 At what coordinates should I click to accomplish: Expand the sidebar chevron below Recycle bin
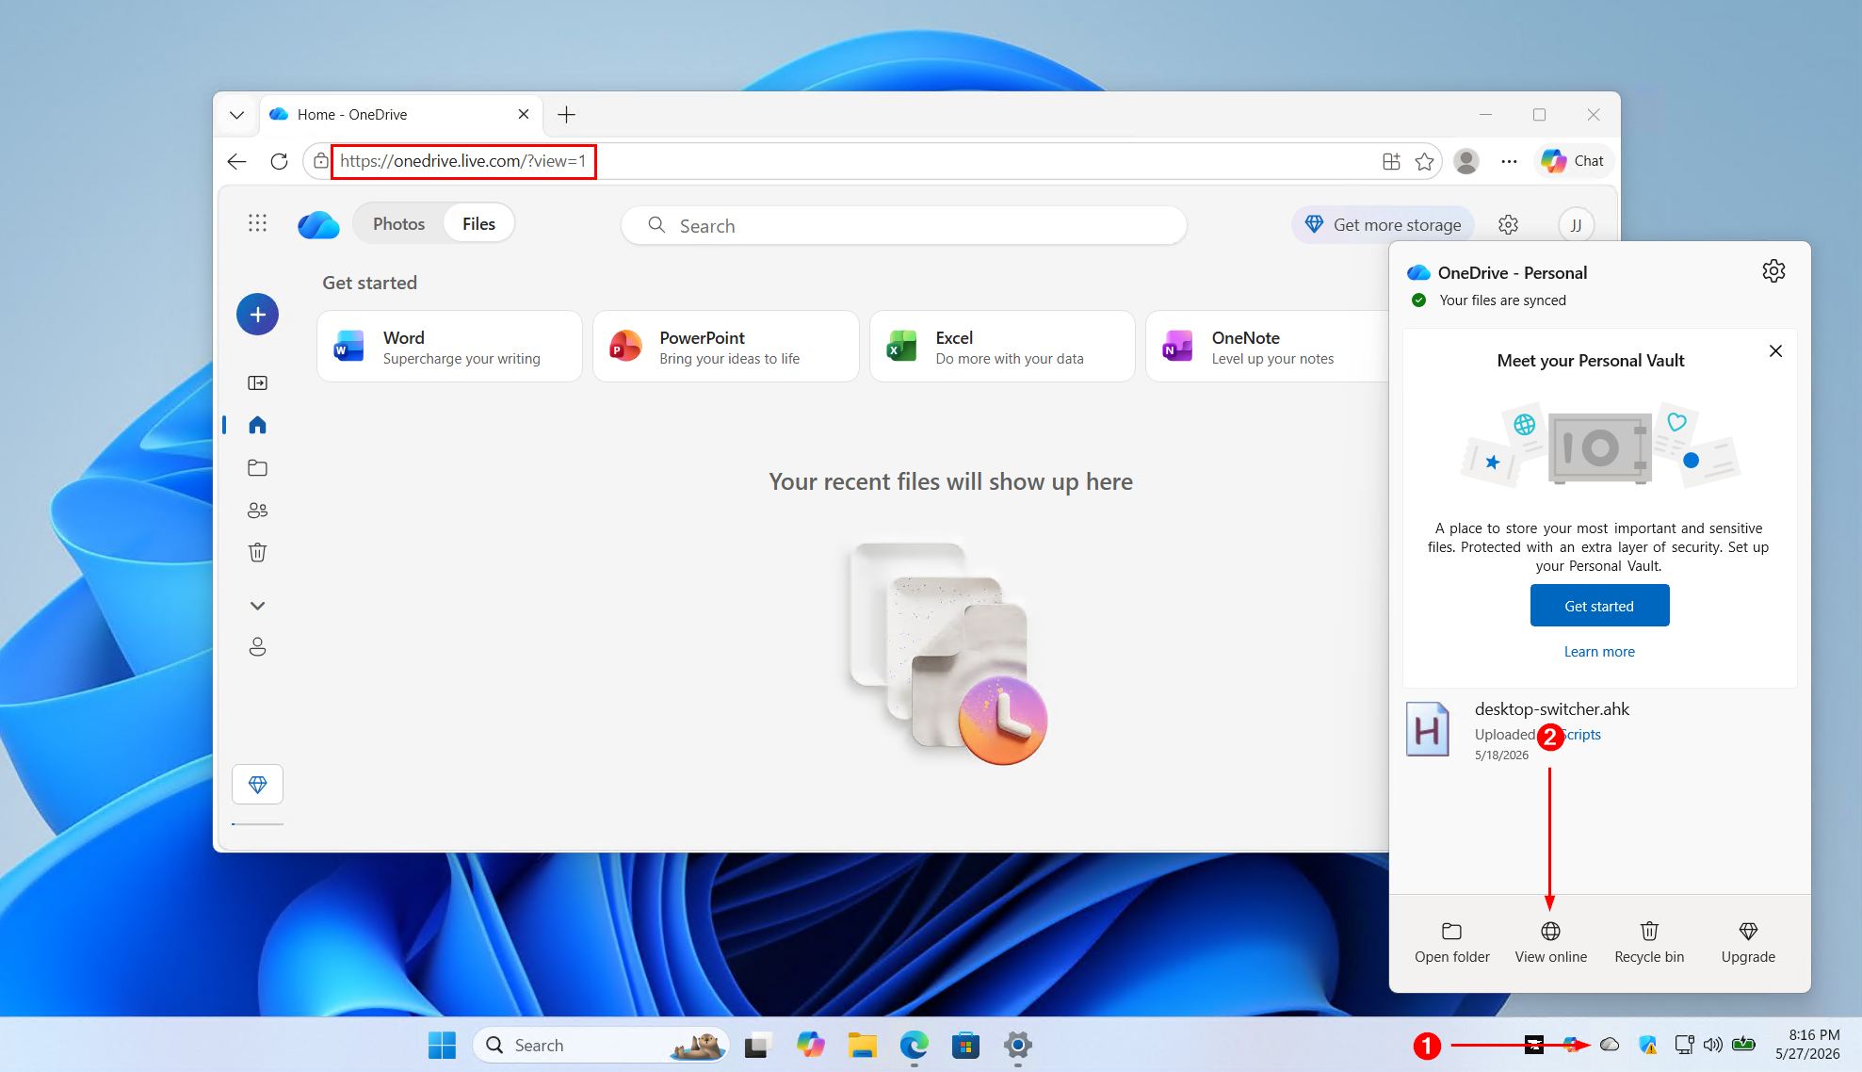pos(257,606)
